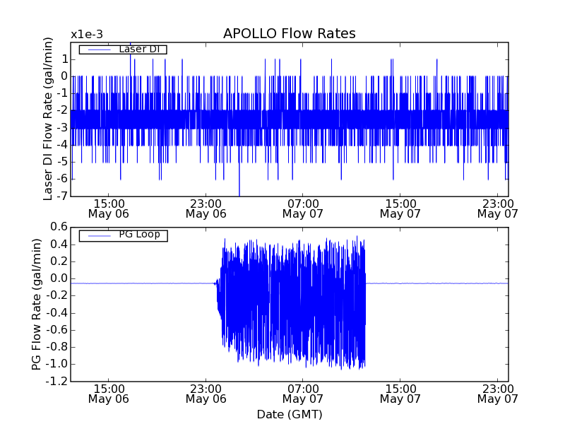The image size is (565, 424).
Task: Click the 0.6 tick on the bottom plot's y-axis
Action: coord(58,227)
